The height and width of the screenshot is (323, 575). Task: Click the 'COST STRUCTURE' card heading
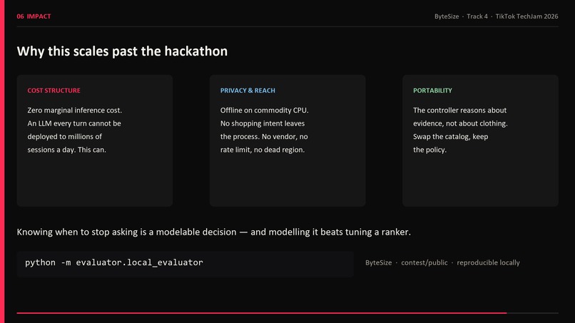click(54, 90)
